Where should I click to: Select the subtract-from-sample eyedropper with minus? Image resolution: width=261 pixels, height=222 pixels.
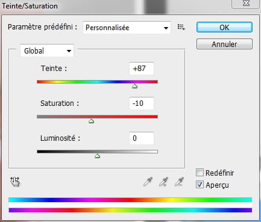point(179,182)
